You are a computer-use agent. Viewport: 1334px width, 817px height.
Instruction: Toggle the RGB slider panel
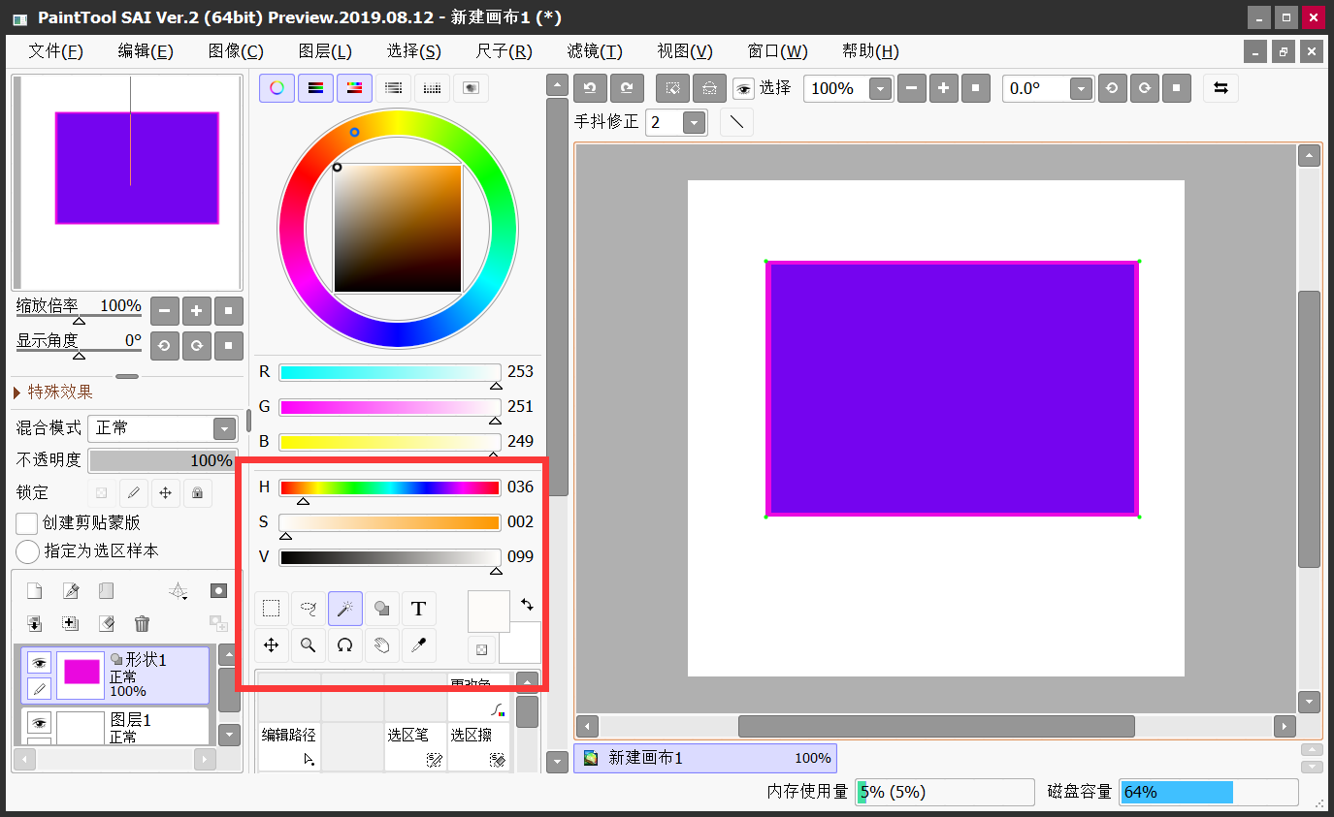pyautogui.click(x=315, y=88)
